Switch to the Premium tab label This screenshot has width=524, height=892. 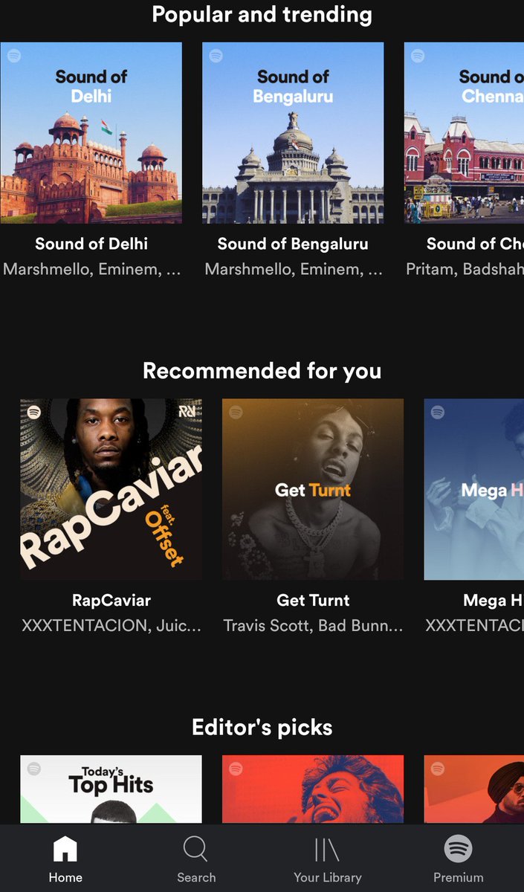click(459, 878)
